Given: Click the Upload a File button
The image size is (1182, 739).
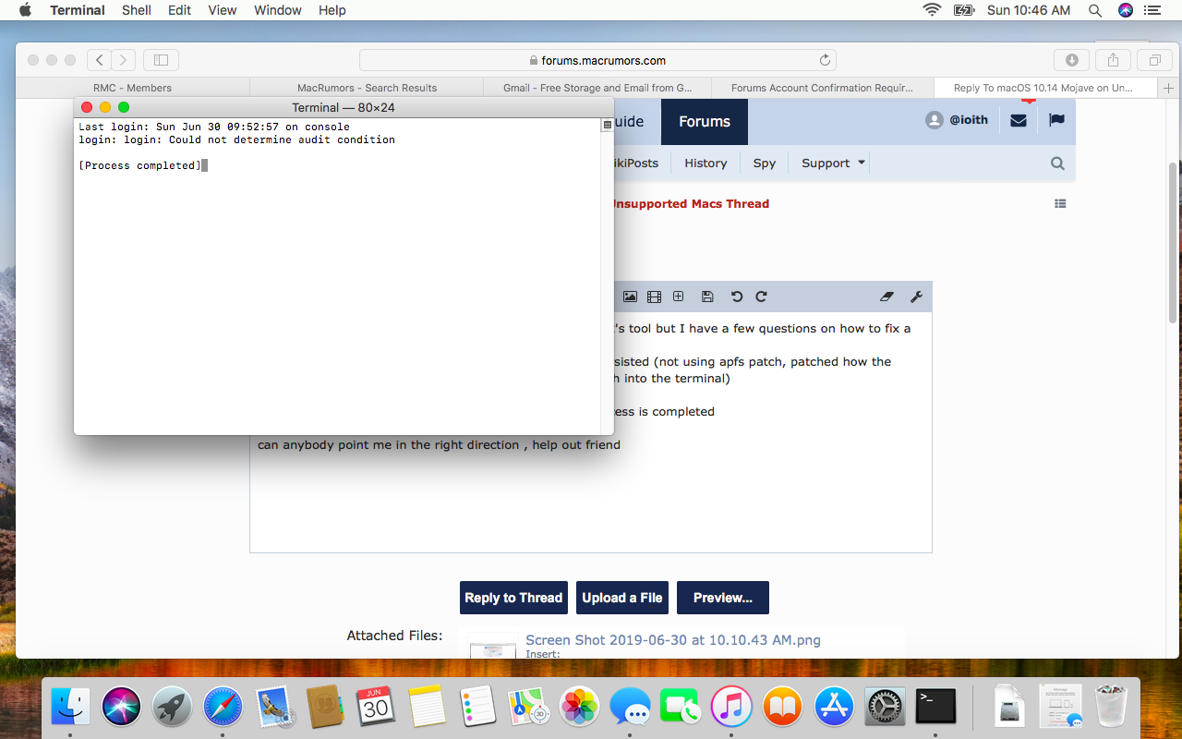Looking at the screenshot, I should (x=622, y=598).
